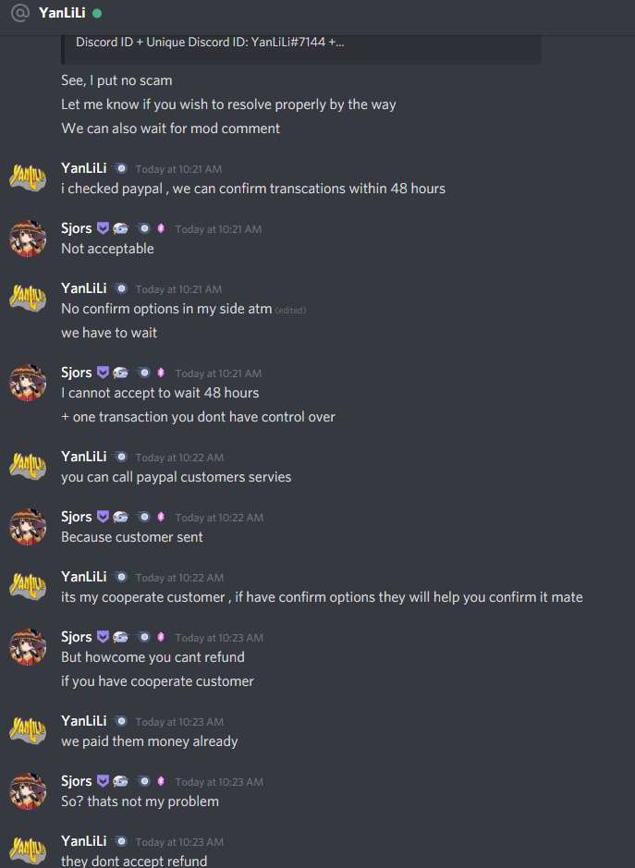
Task: Click YanLiLi's avatar beside the 'i checked paypal' message
Action: 28,178
